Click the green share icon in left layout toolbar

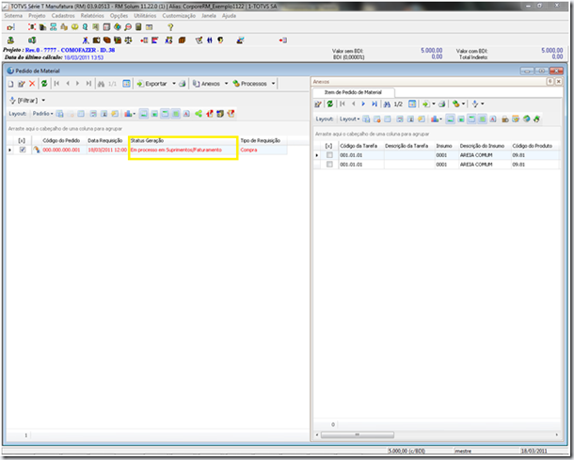coord(199,114)
